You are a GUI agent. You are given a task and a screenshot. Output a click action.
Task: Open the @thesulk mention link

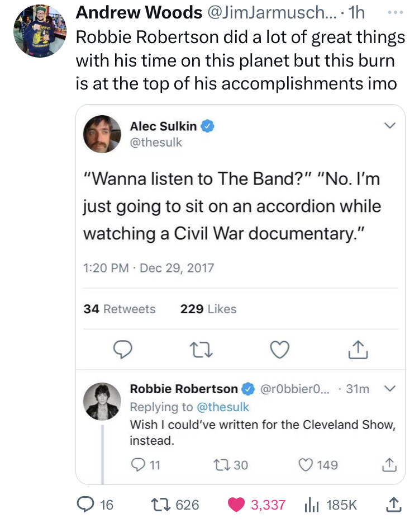(x=223, y=407)
